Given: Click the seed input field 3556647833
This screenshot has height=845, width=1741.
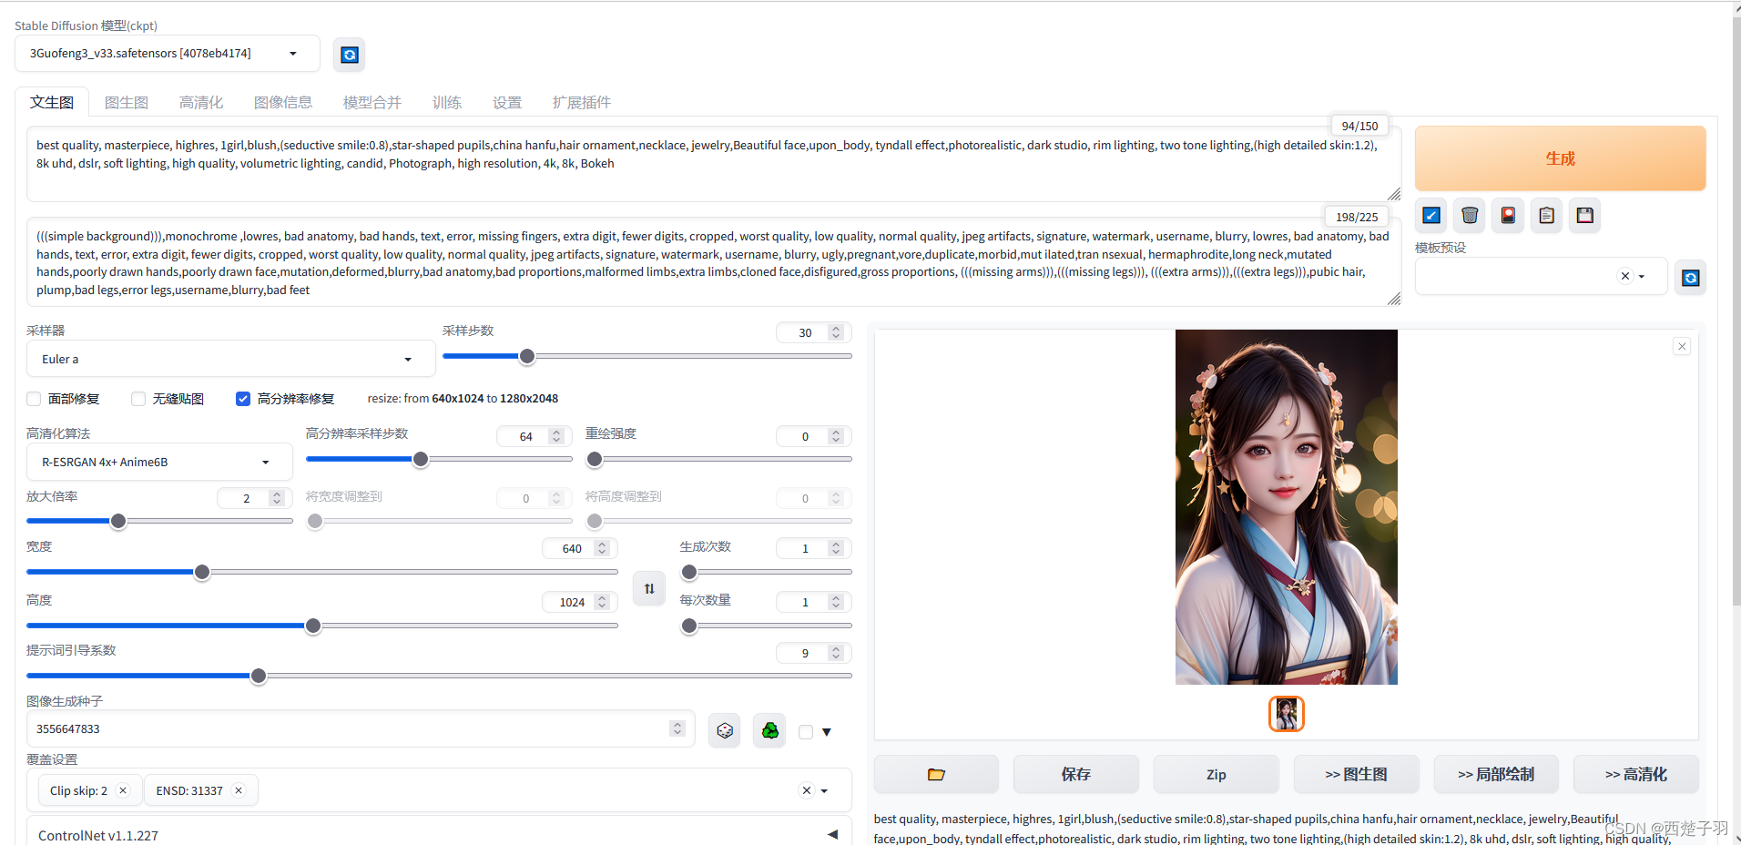Looking at the screenshot, I should [x=361, y=728].
